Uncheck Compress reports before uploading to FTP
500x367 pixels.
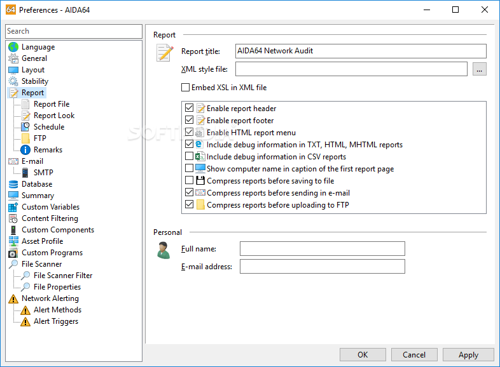189,204
